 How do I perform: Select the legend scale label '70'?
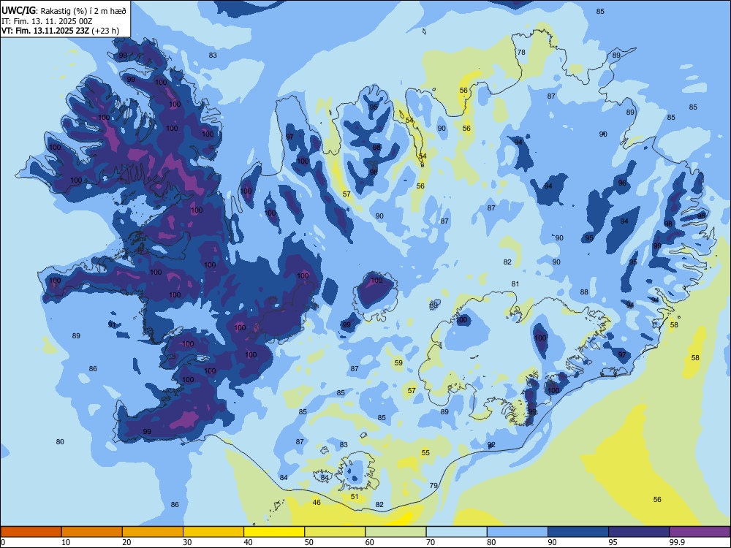(431, 542)
